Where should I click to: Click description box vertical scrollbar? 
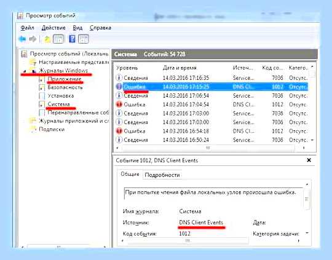(306, 199)
